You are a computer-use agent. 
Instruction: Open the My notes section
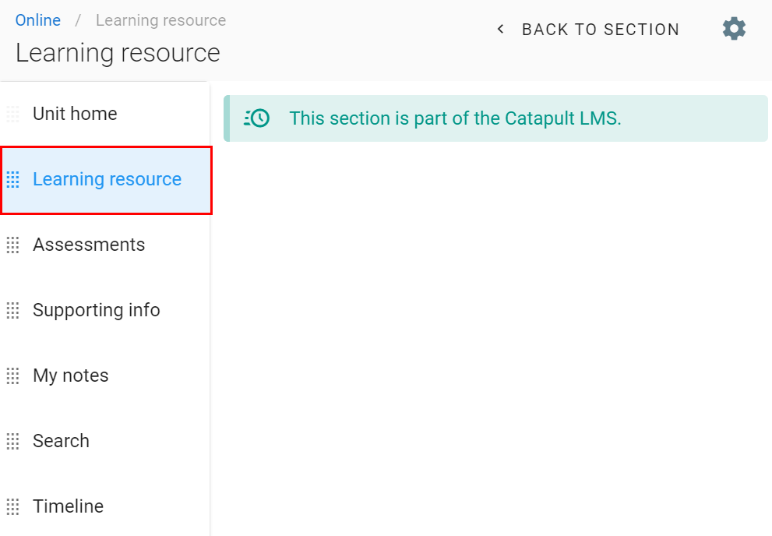point(105,376)
